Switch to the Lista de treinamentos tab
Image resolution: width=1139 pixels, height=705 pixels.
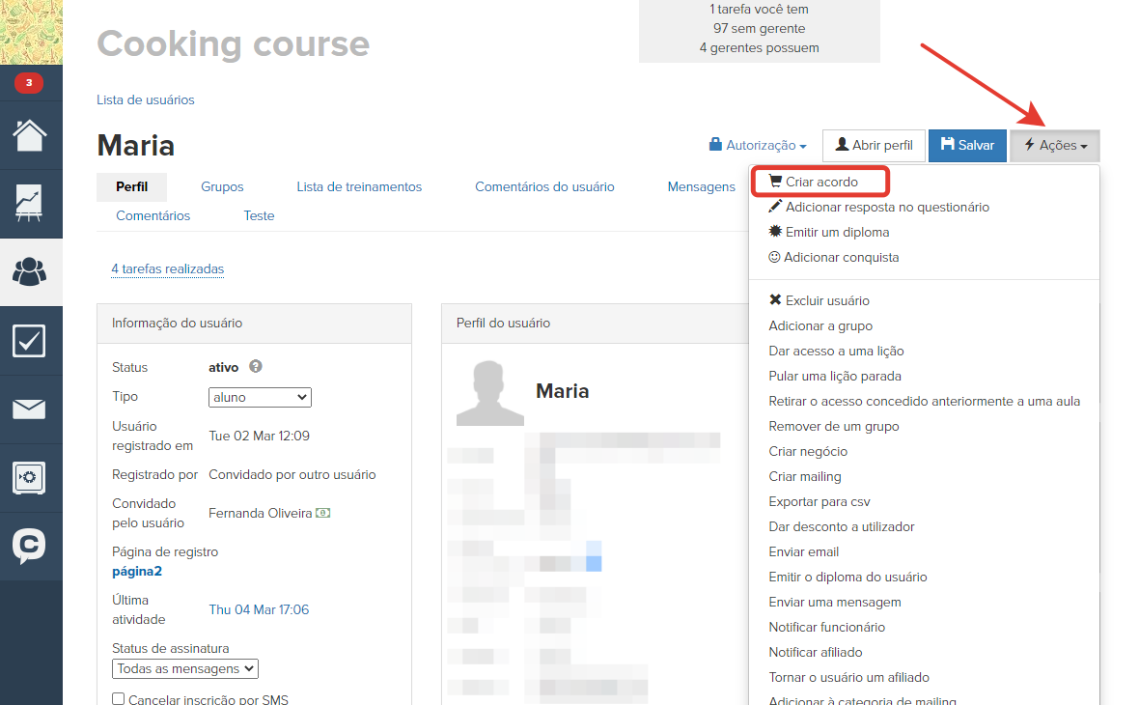359,187
